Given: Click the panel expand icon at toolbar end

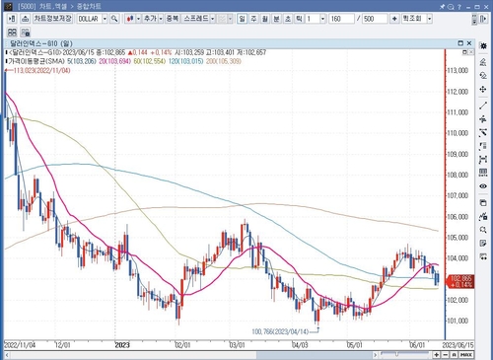Looking at the screenshot, I should coord(483,19).
